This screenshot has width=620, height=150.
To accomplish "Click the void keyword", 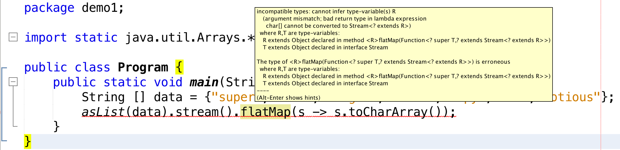I will coord(168,82).
